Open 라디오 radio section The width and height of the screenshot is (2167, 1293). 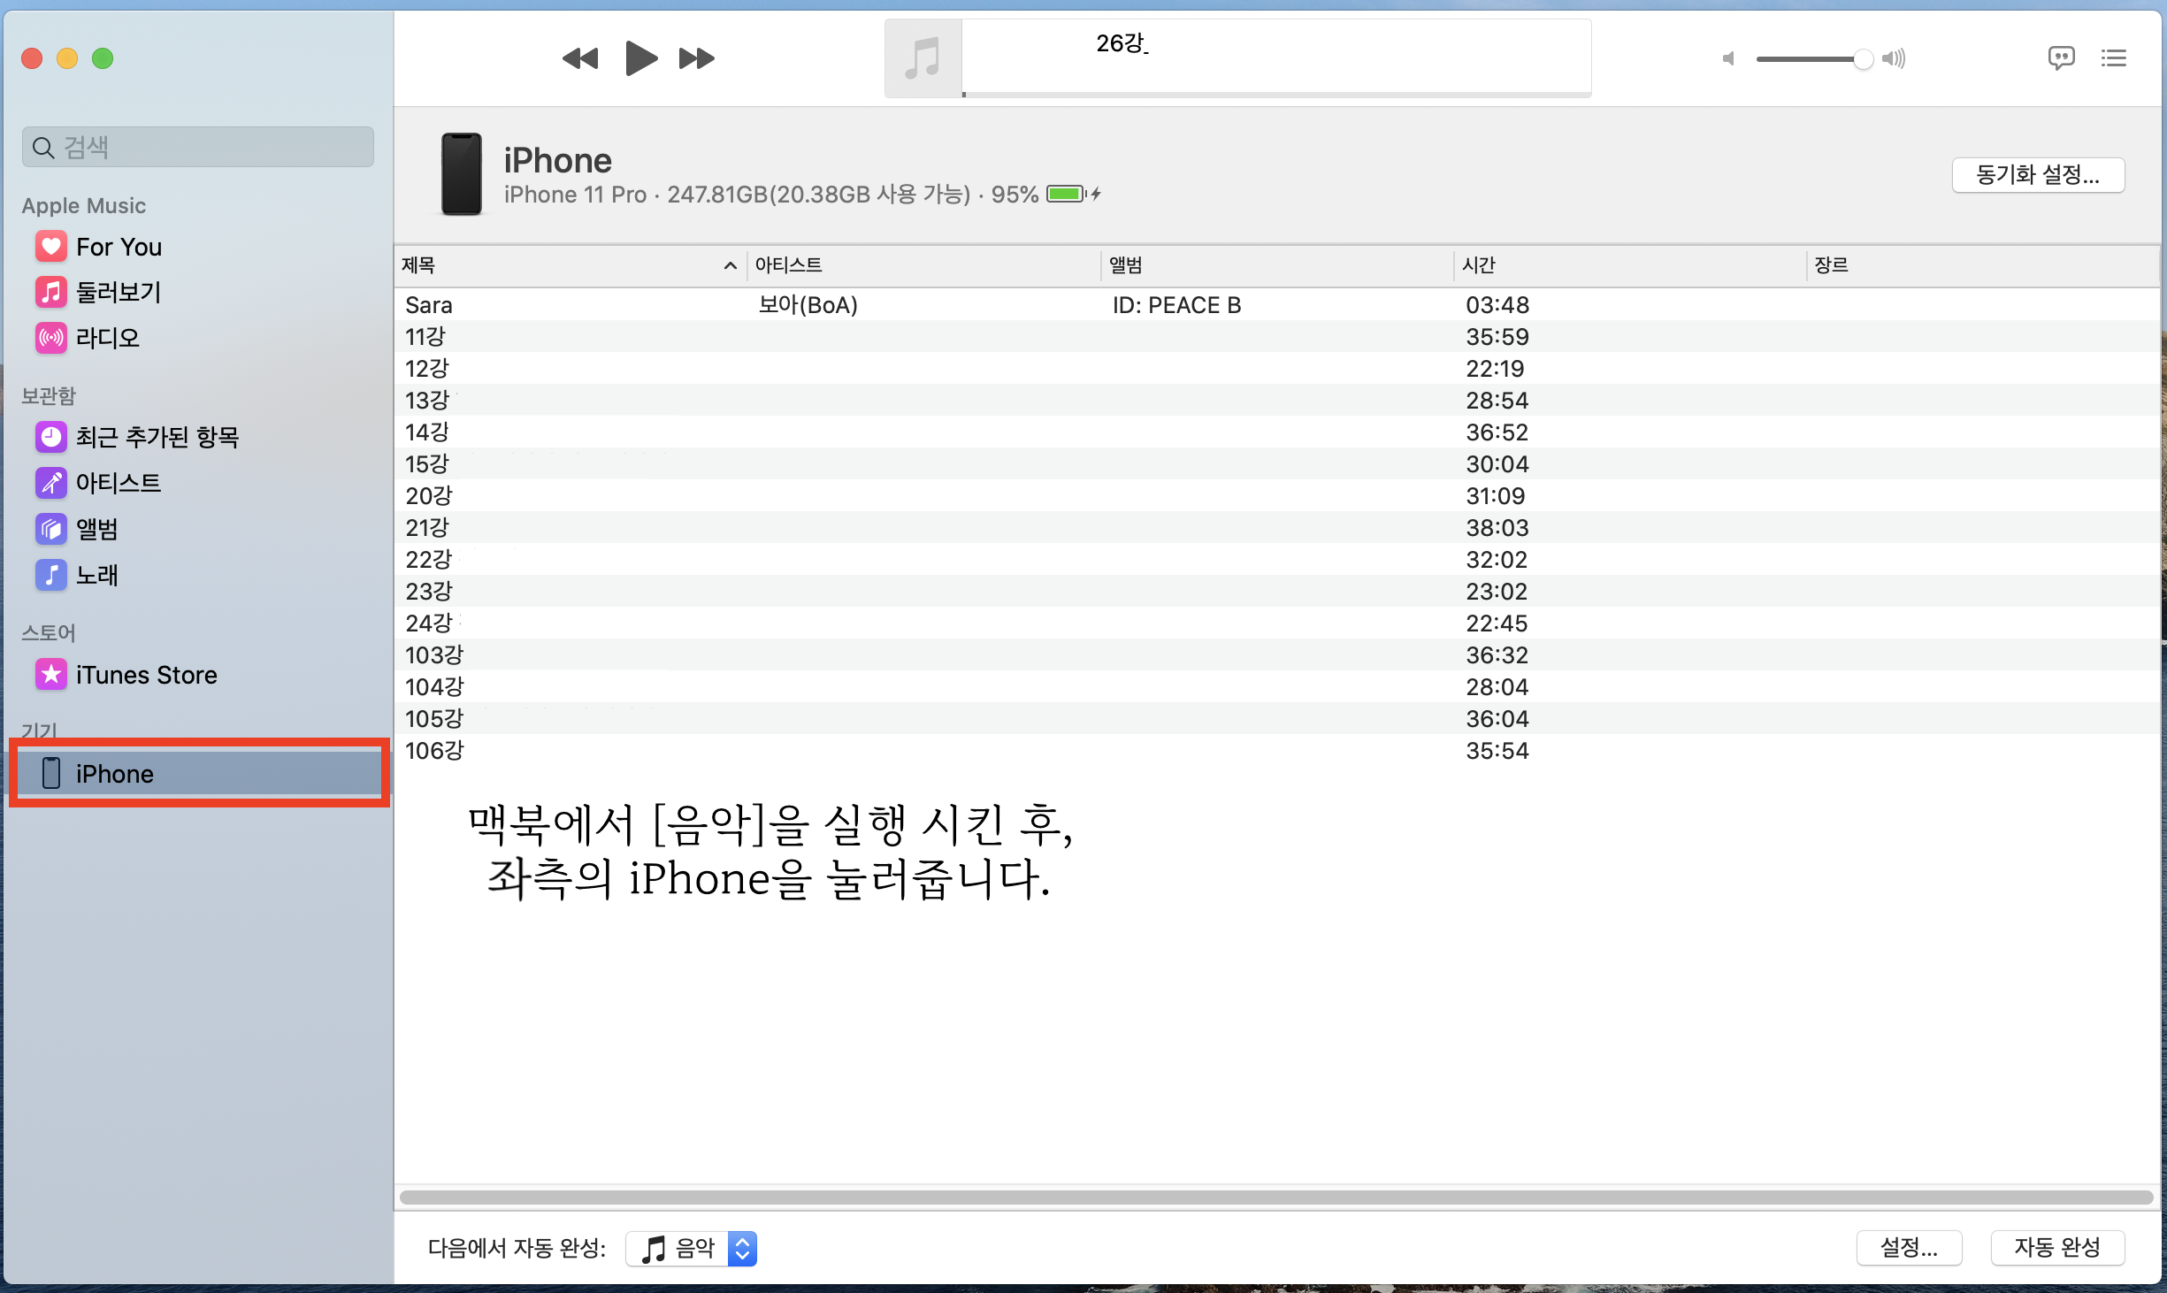[108, 338]
